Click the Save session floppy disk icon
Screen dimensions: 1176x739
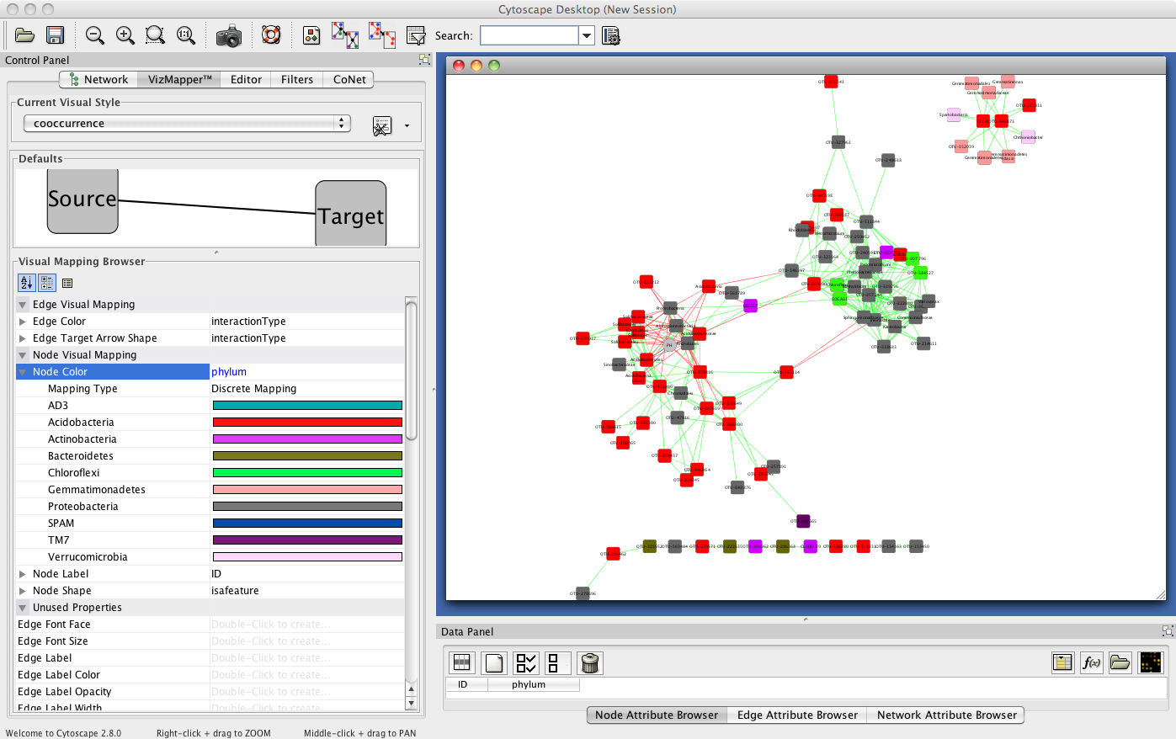pyautogui.click(x=56, y=35)
